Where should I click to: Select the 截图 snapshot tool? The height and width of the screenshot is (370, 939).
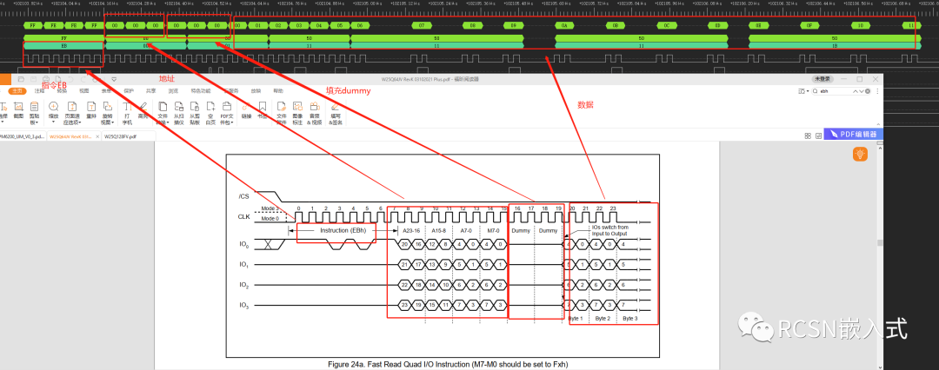coord(18,110)
